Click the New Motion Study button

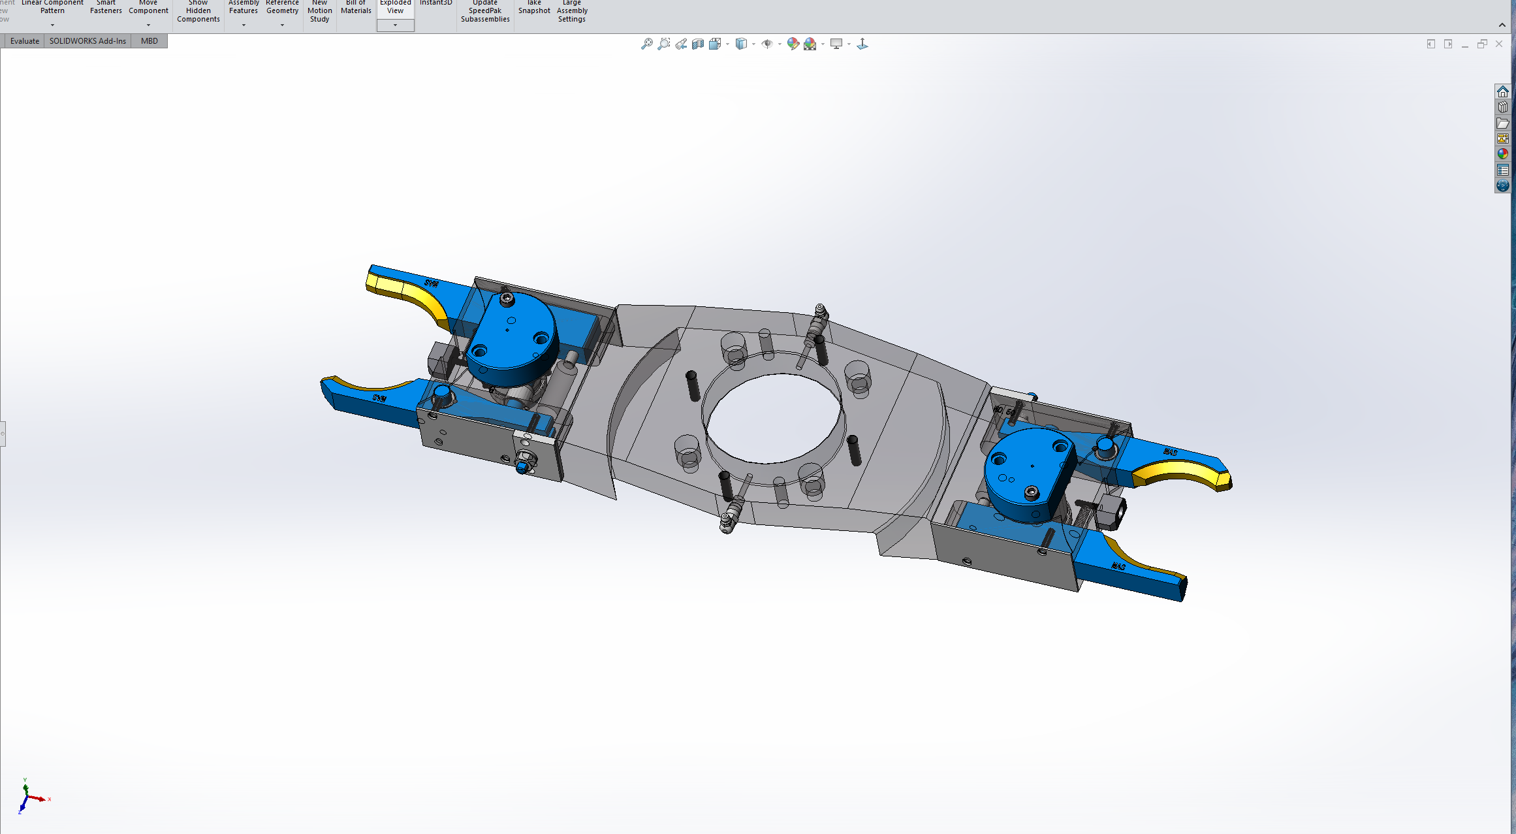click(x=319, y=12)
